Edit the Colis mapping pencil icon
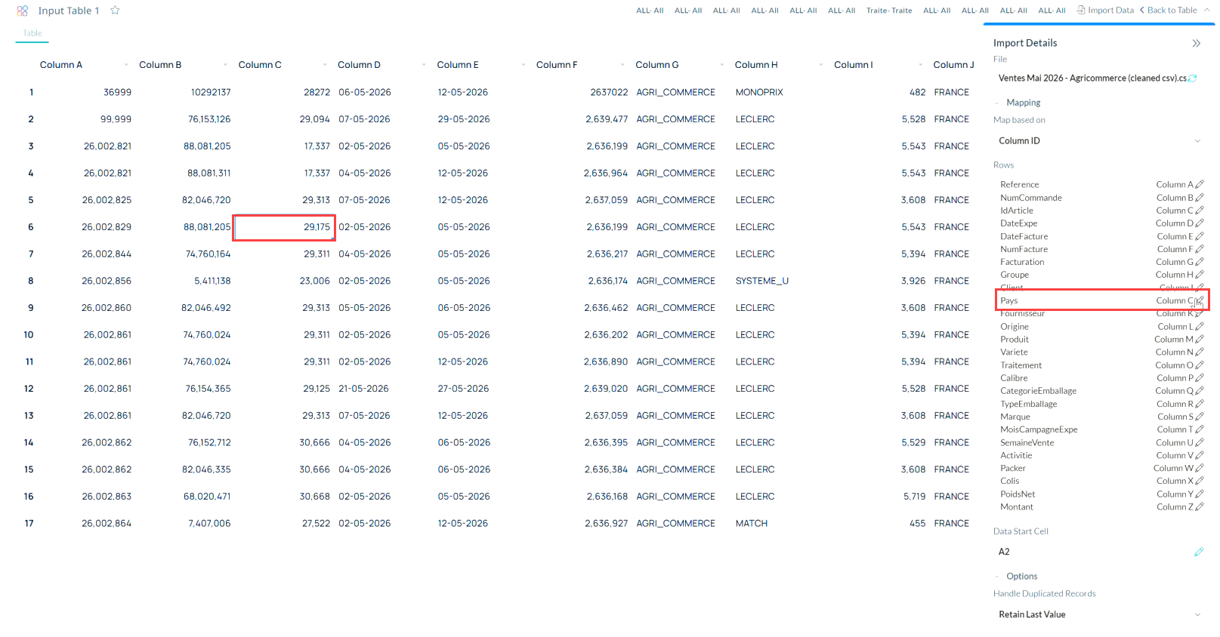Screen dimensions: 1220x637 pos(1200,481)
